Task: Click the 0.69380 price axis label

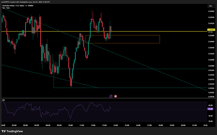Action: 211,66
